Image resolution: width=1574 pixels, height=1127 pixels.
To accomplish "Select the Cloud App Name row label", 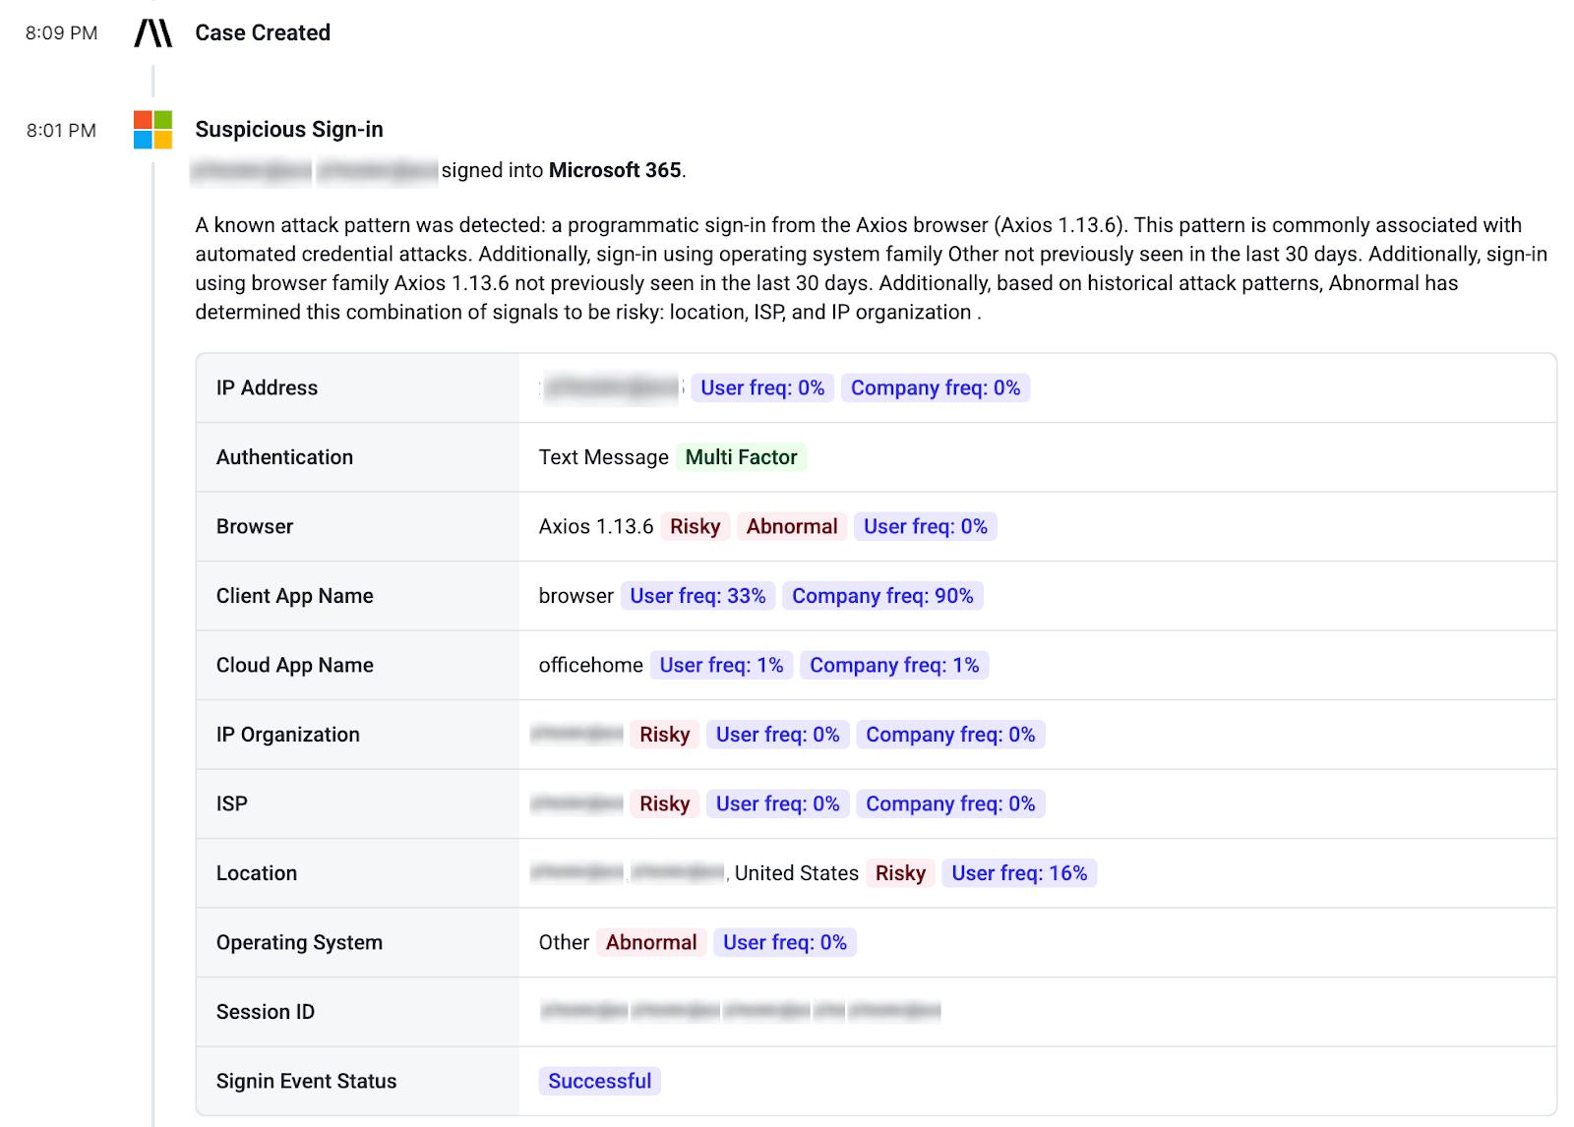I will 295,665.
